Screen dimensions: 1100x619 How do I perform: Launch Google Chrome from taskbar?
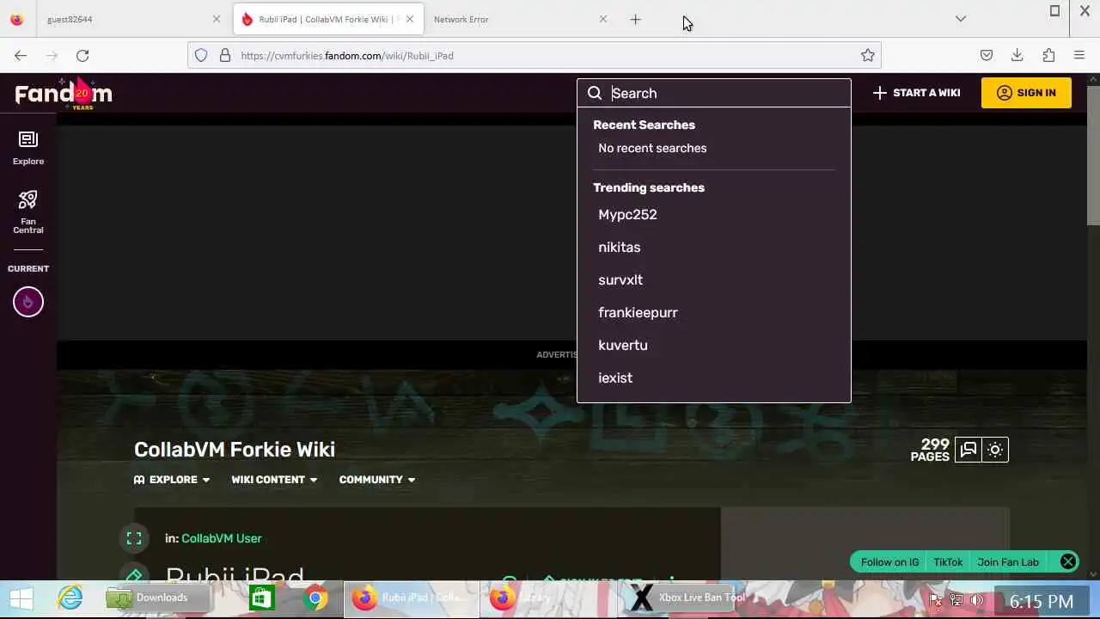pyautogui.click(x=315, y=598)
